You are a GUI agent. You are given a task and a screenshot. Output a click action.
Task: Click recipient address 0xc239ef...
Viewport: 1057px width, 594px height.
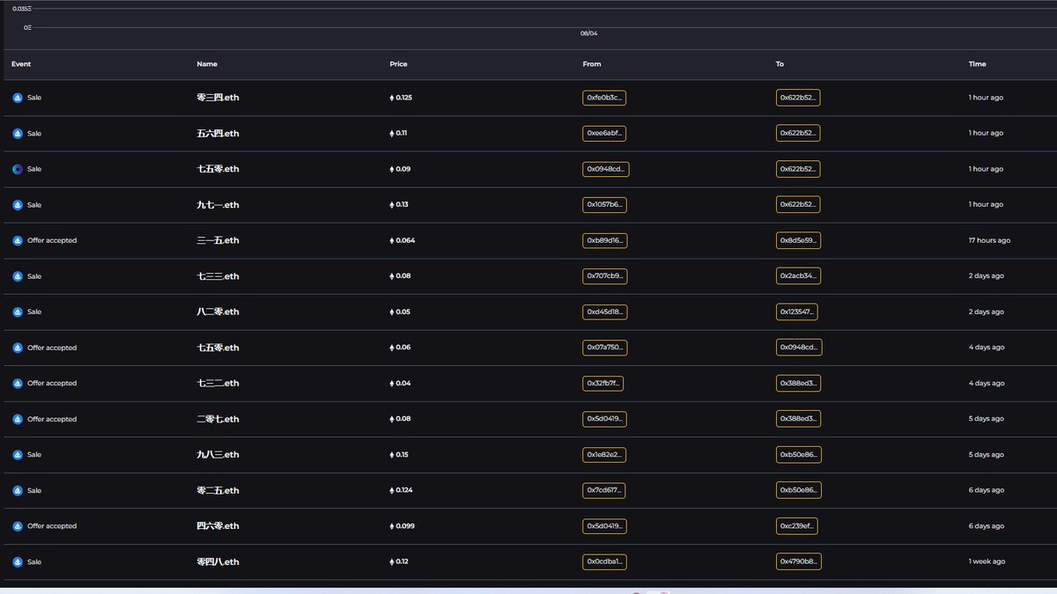click(x=797, y=526)
